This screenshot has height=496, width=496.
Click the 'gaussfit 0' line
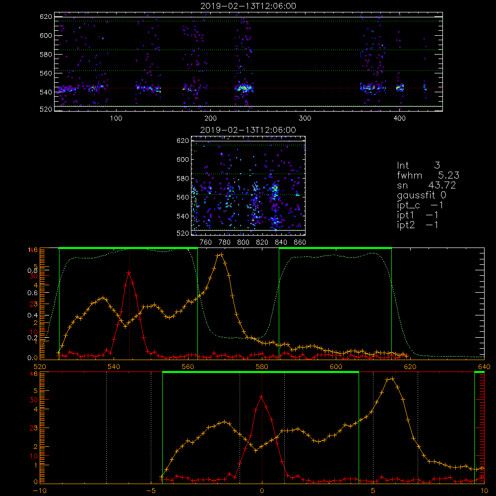421,195
